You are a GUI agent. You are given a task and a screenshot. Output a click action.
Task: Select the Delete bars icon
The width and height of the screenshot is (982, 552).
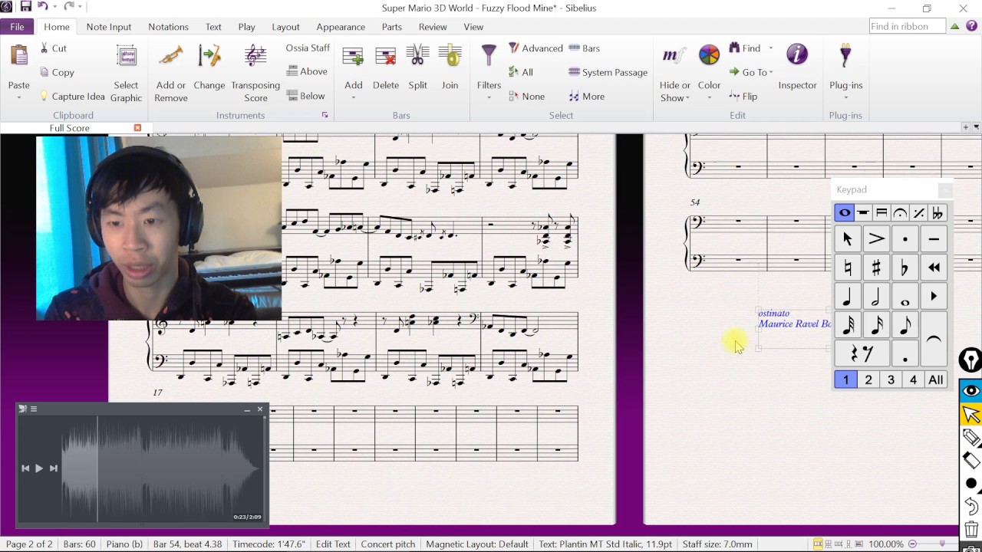[385, 58]
